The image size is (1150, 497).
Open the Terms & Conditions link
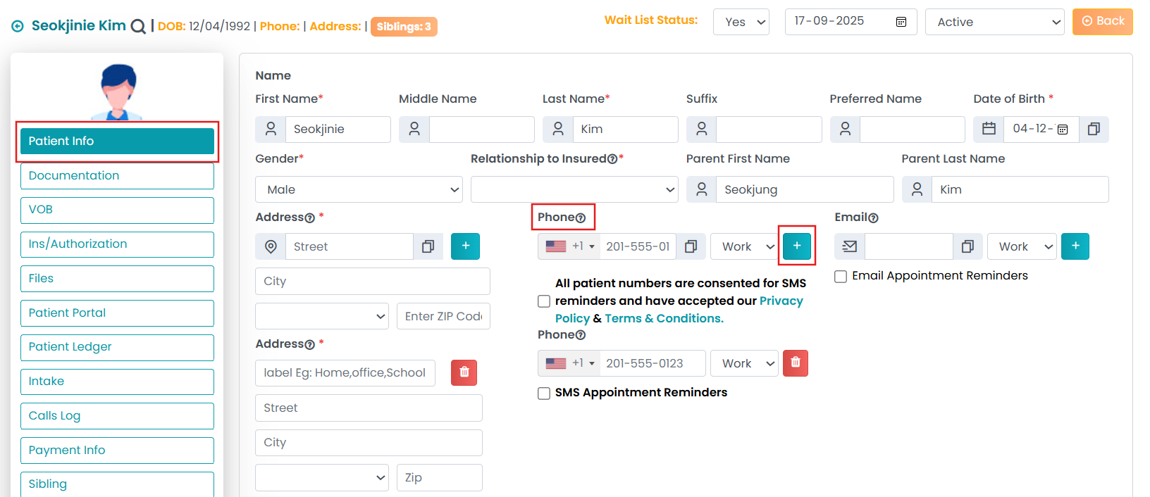664,318
